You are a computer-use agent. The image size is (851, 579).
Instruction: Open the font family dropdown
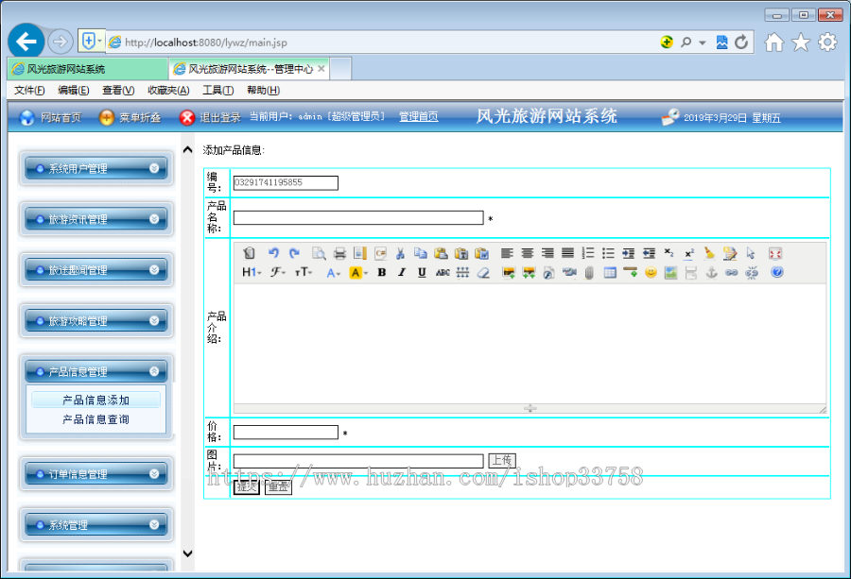click(x=277, y=274)
